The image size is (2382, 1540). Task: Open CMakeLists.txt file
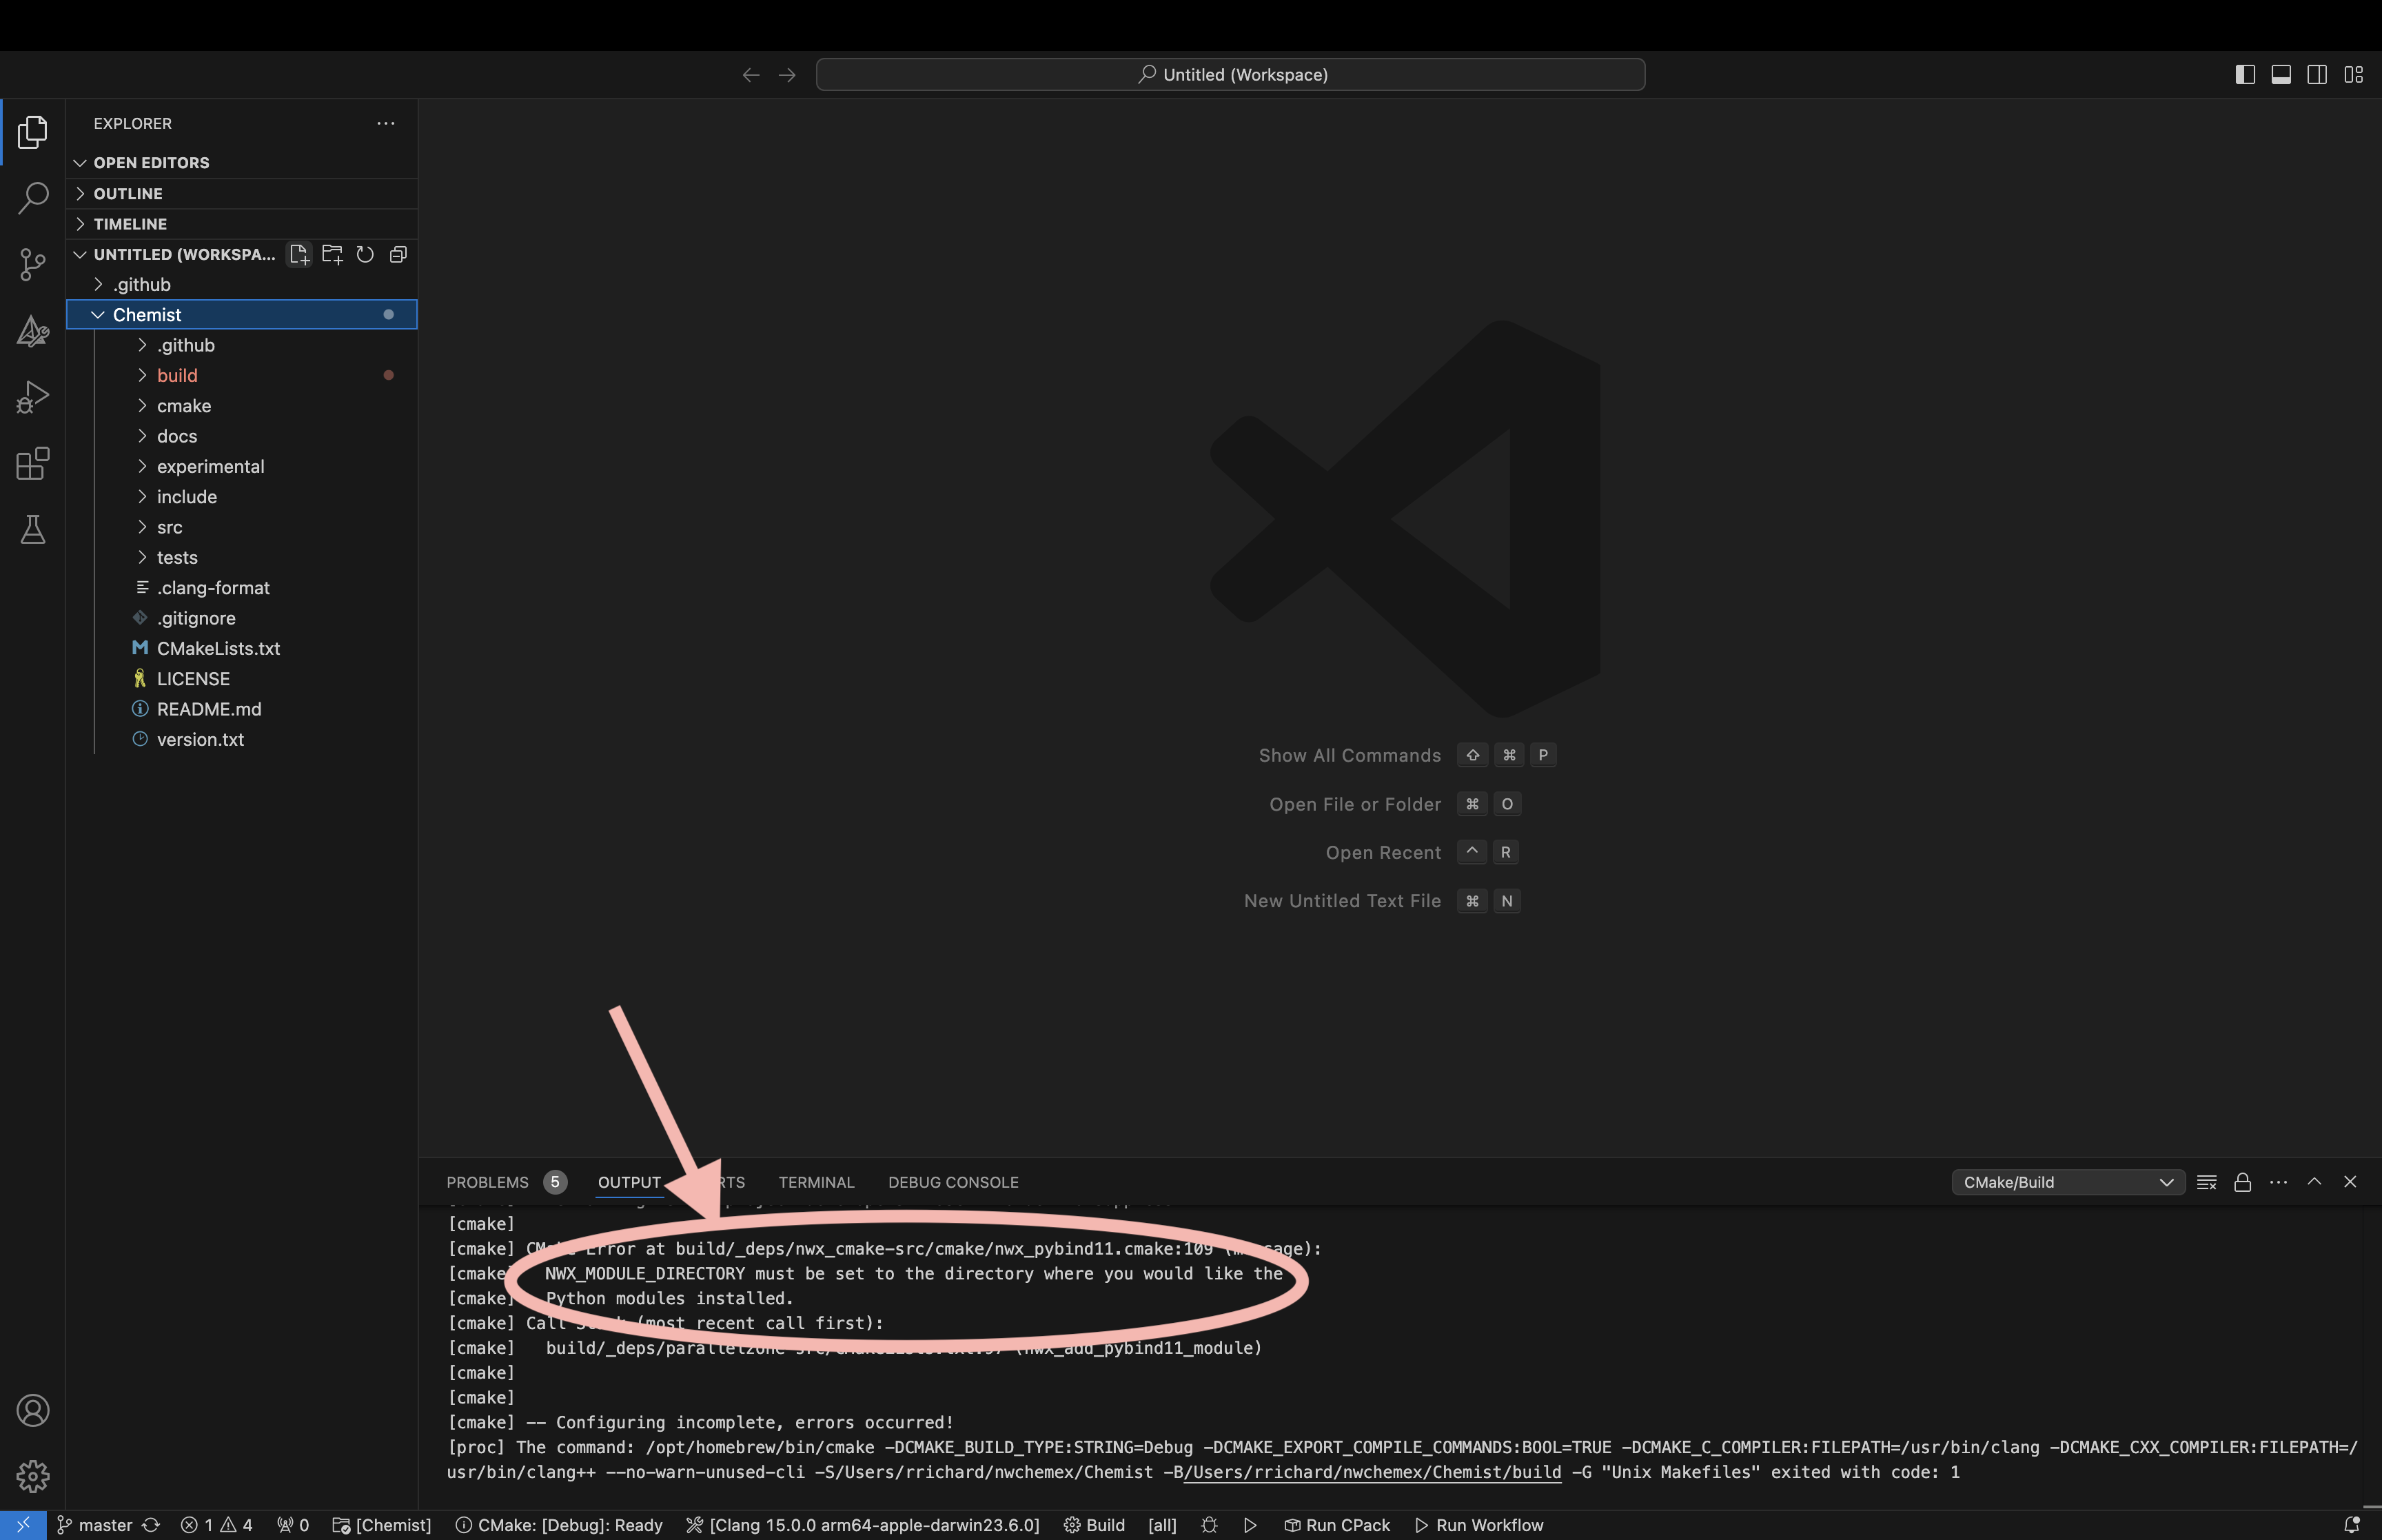click(x=217, y=647)
